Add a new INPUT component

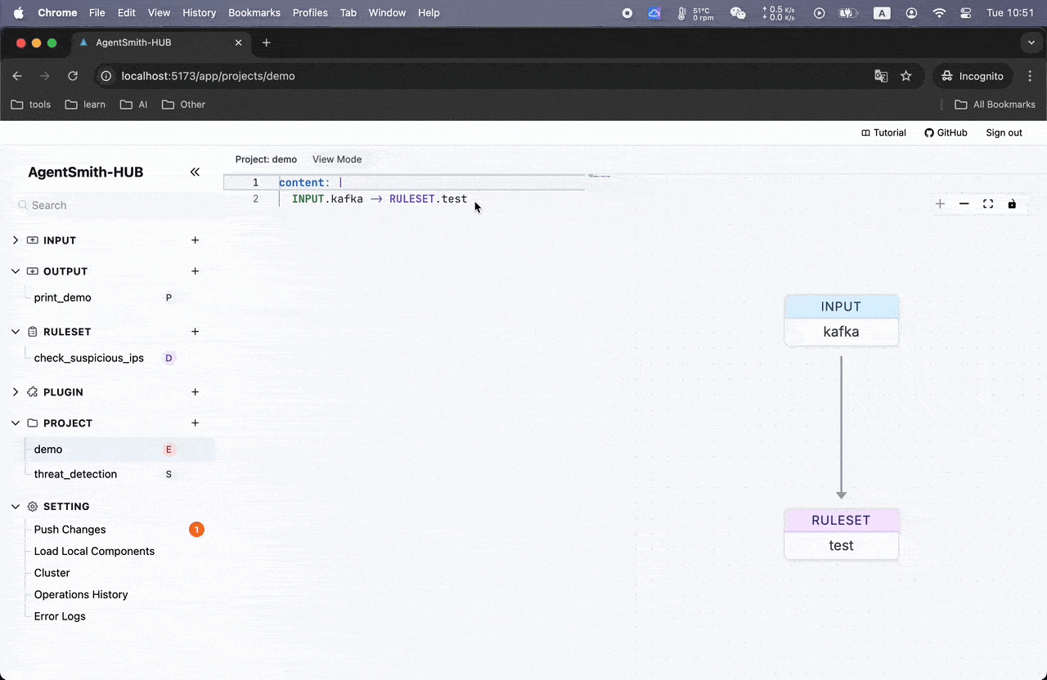(x=195, y=240)
